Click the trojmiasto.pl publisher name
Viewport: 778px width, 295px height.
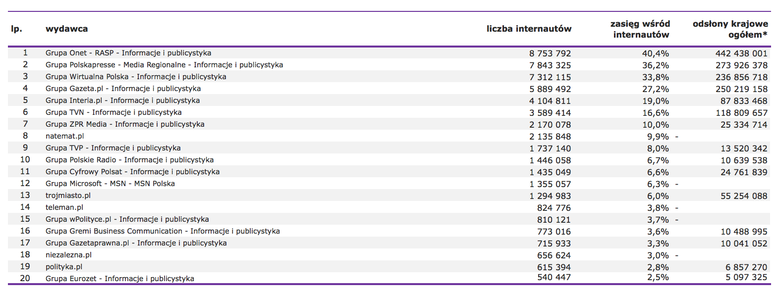(x=68, y=196)
